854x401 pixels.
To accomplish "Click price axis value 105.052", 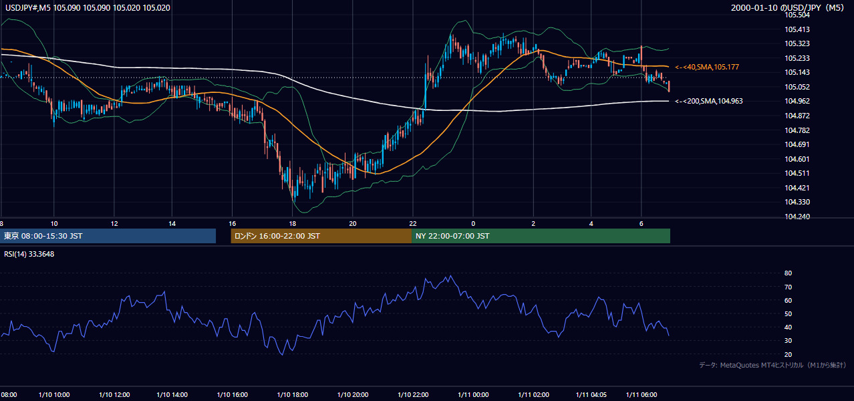I will [797, 87].
